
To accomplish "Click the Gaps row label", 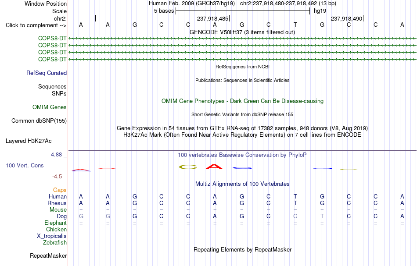I will coord(60,190).
